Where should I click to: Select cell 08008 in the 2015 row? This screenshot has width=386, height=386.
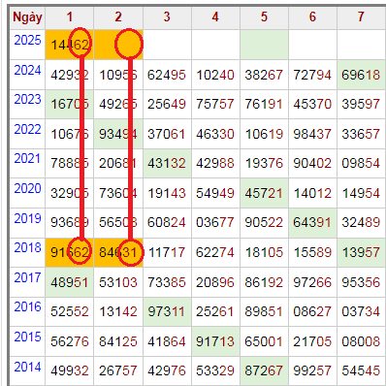coord(361,341)
